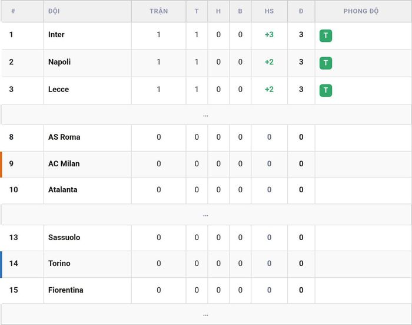Click the blue marker beside Torino

[x=1, y=264]
